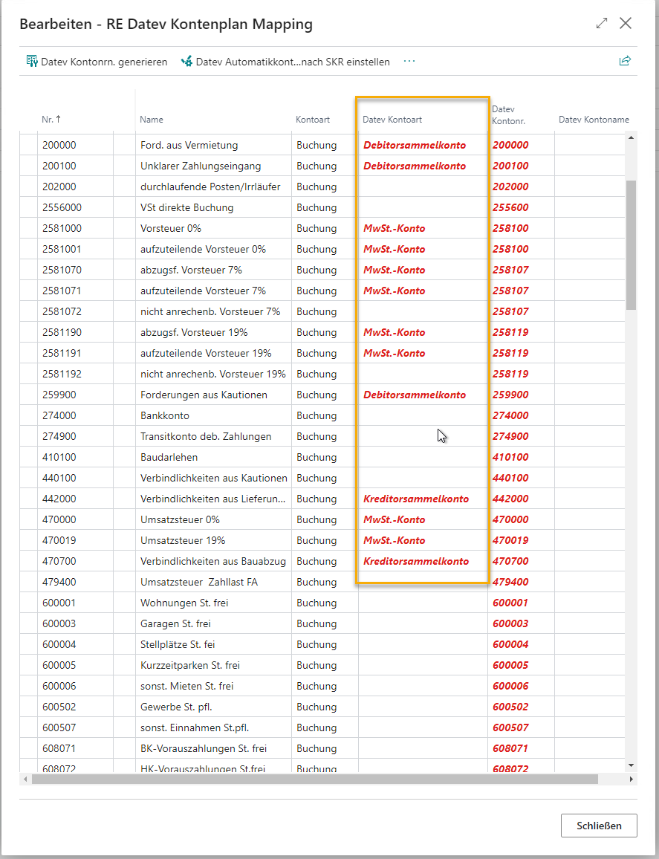This screenshot has height=859, width=659.
Task: Click the Kontoart column header
Action: click(313, 120)
